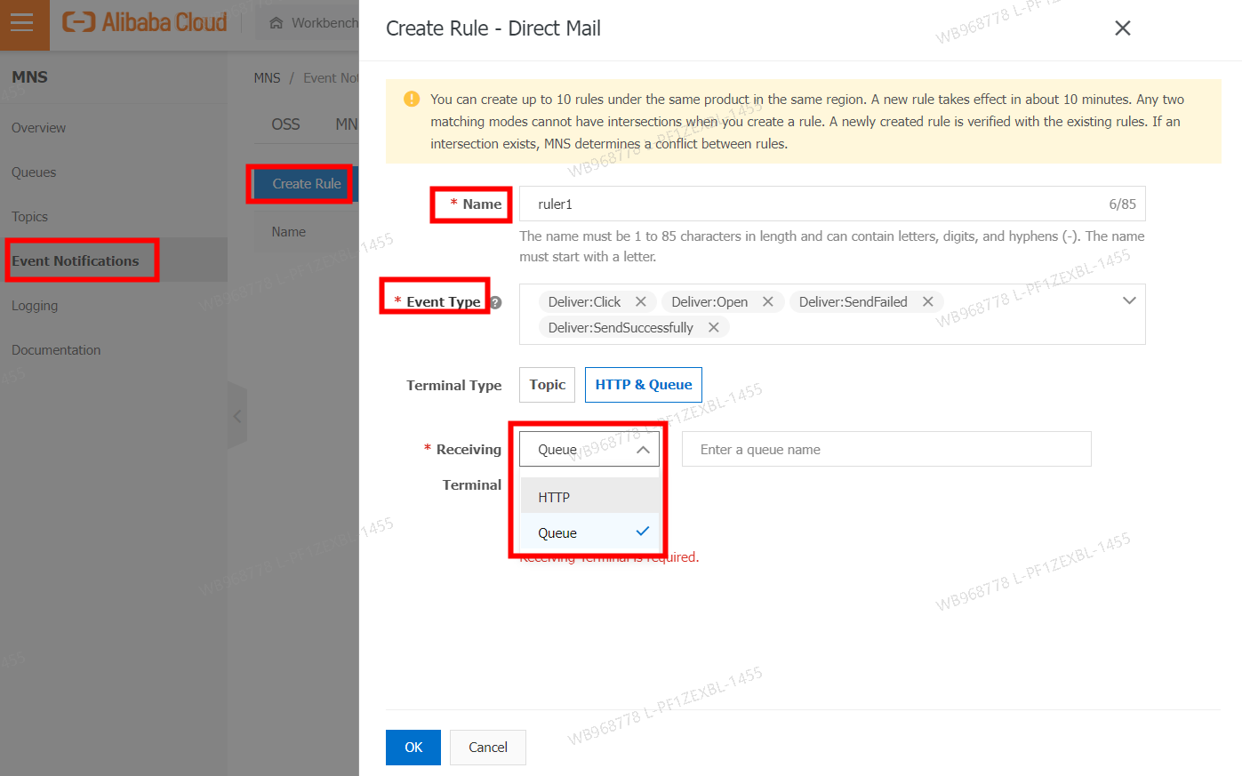Click MNS breadcrumb link

tap(267, 78)
